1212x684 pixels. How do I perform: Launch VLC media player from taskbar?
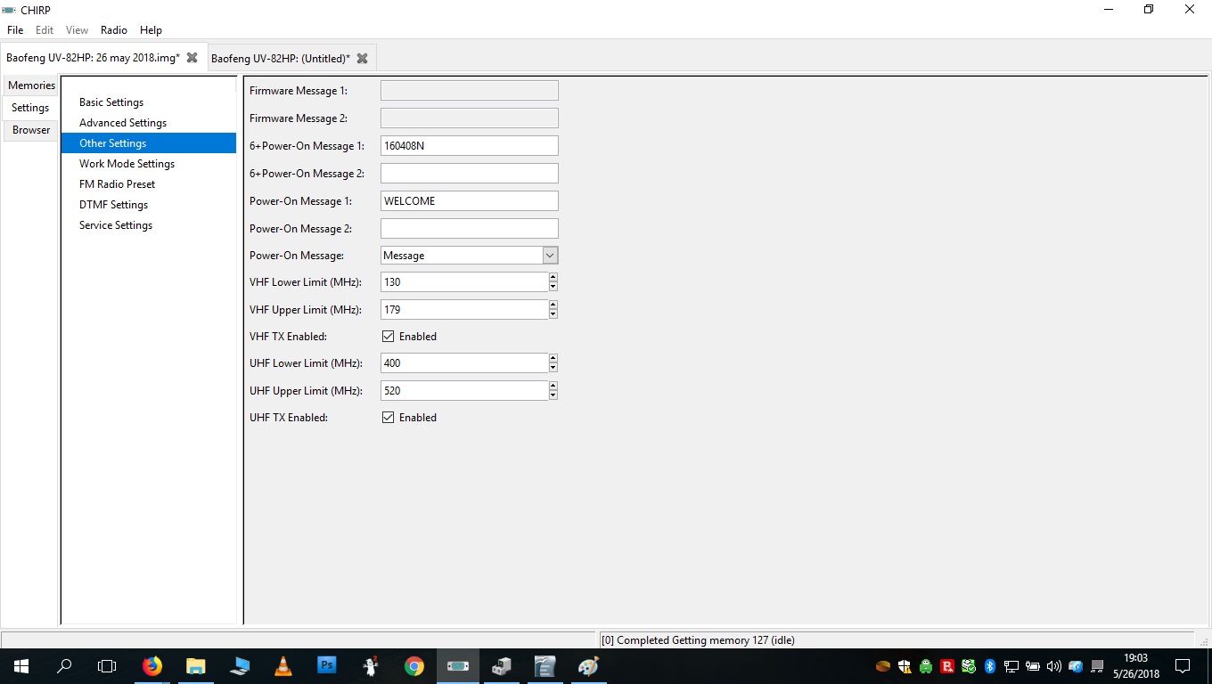click(x=283, y=665)
